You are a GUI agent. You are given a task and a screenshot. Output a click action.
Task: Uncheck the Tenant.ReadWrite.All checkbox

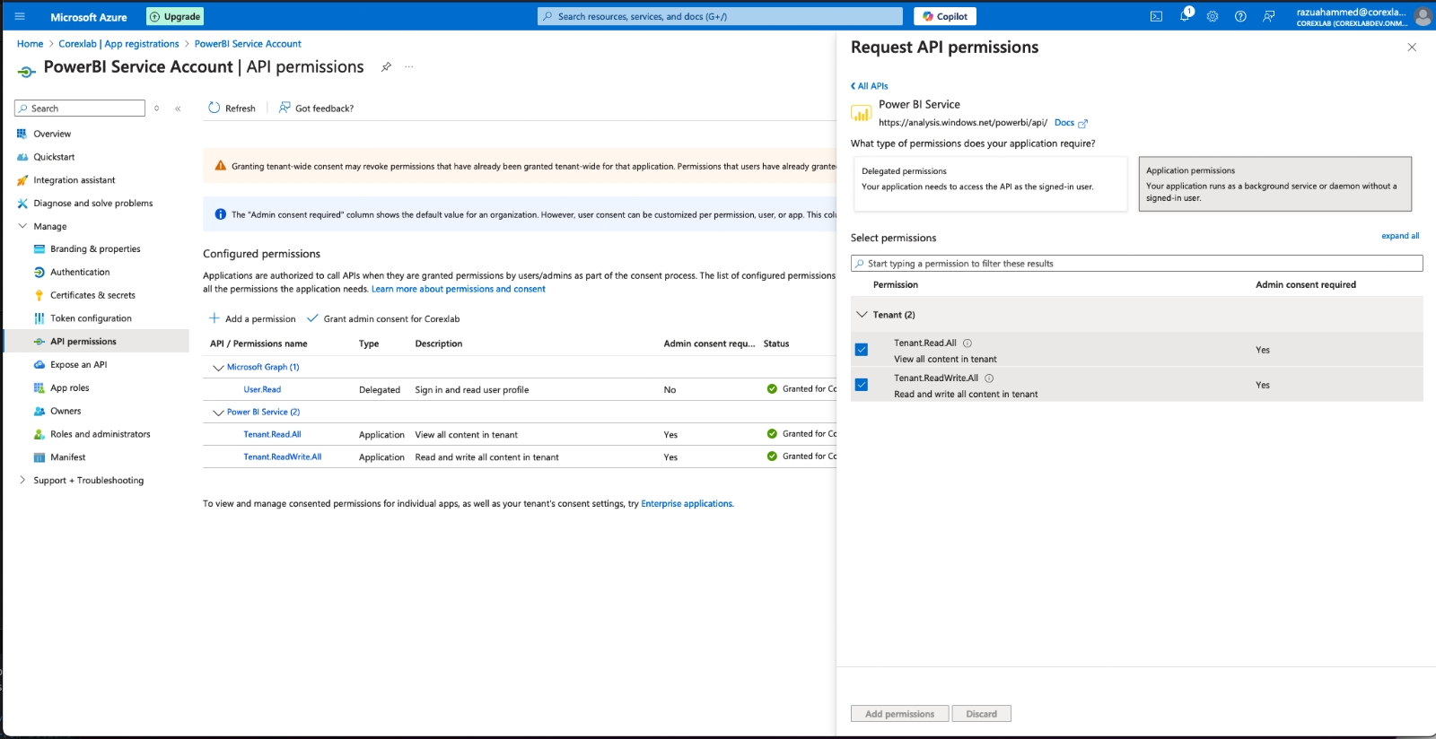(x=862, y=385)
